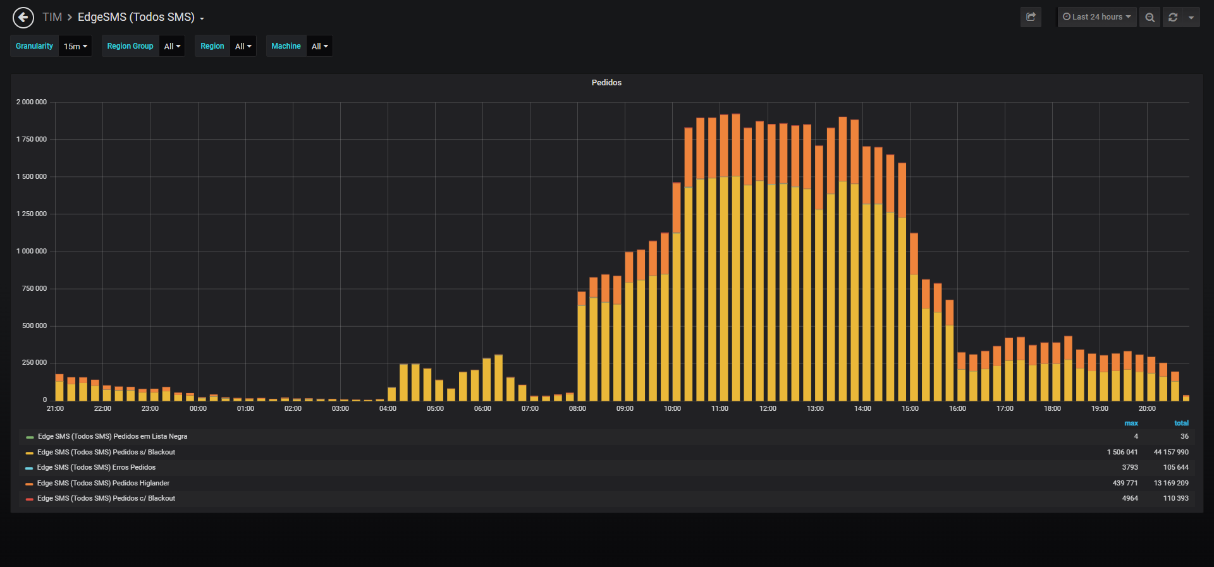Screen dimensions: 1214x567
Task: Click the Erros Pedidos total 105 644
Action: 1176,467
